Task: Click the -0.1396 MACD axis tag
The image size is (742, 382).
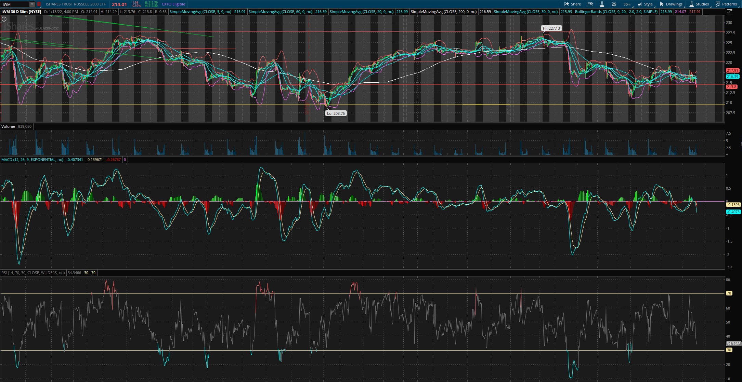Action: (x=733, y=205)
